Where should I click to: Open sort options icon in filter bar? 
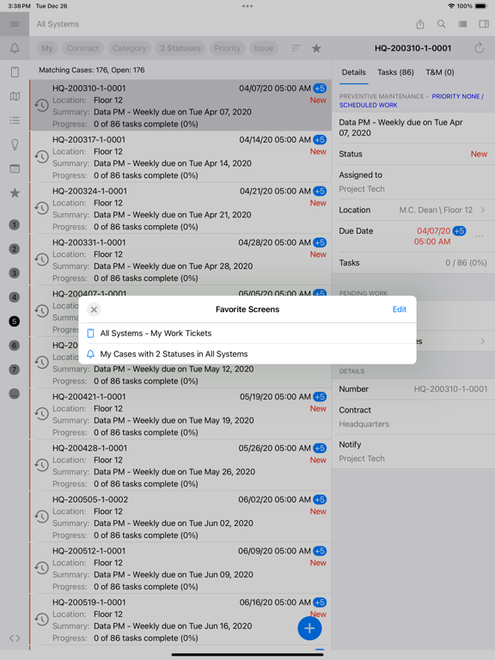[296, 48]
